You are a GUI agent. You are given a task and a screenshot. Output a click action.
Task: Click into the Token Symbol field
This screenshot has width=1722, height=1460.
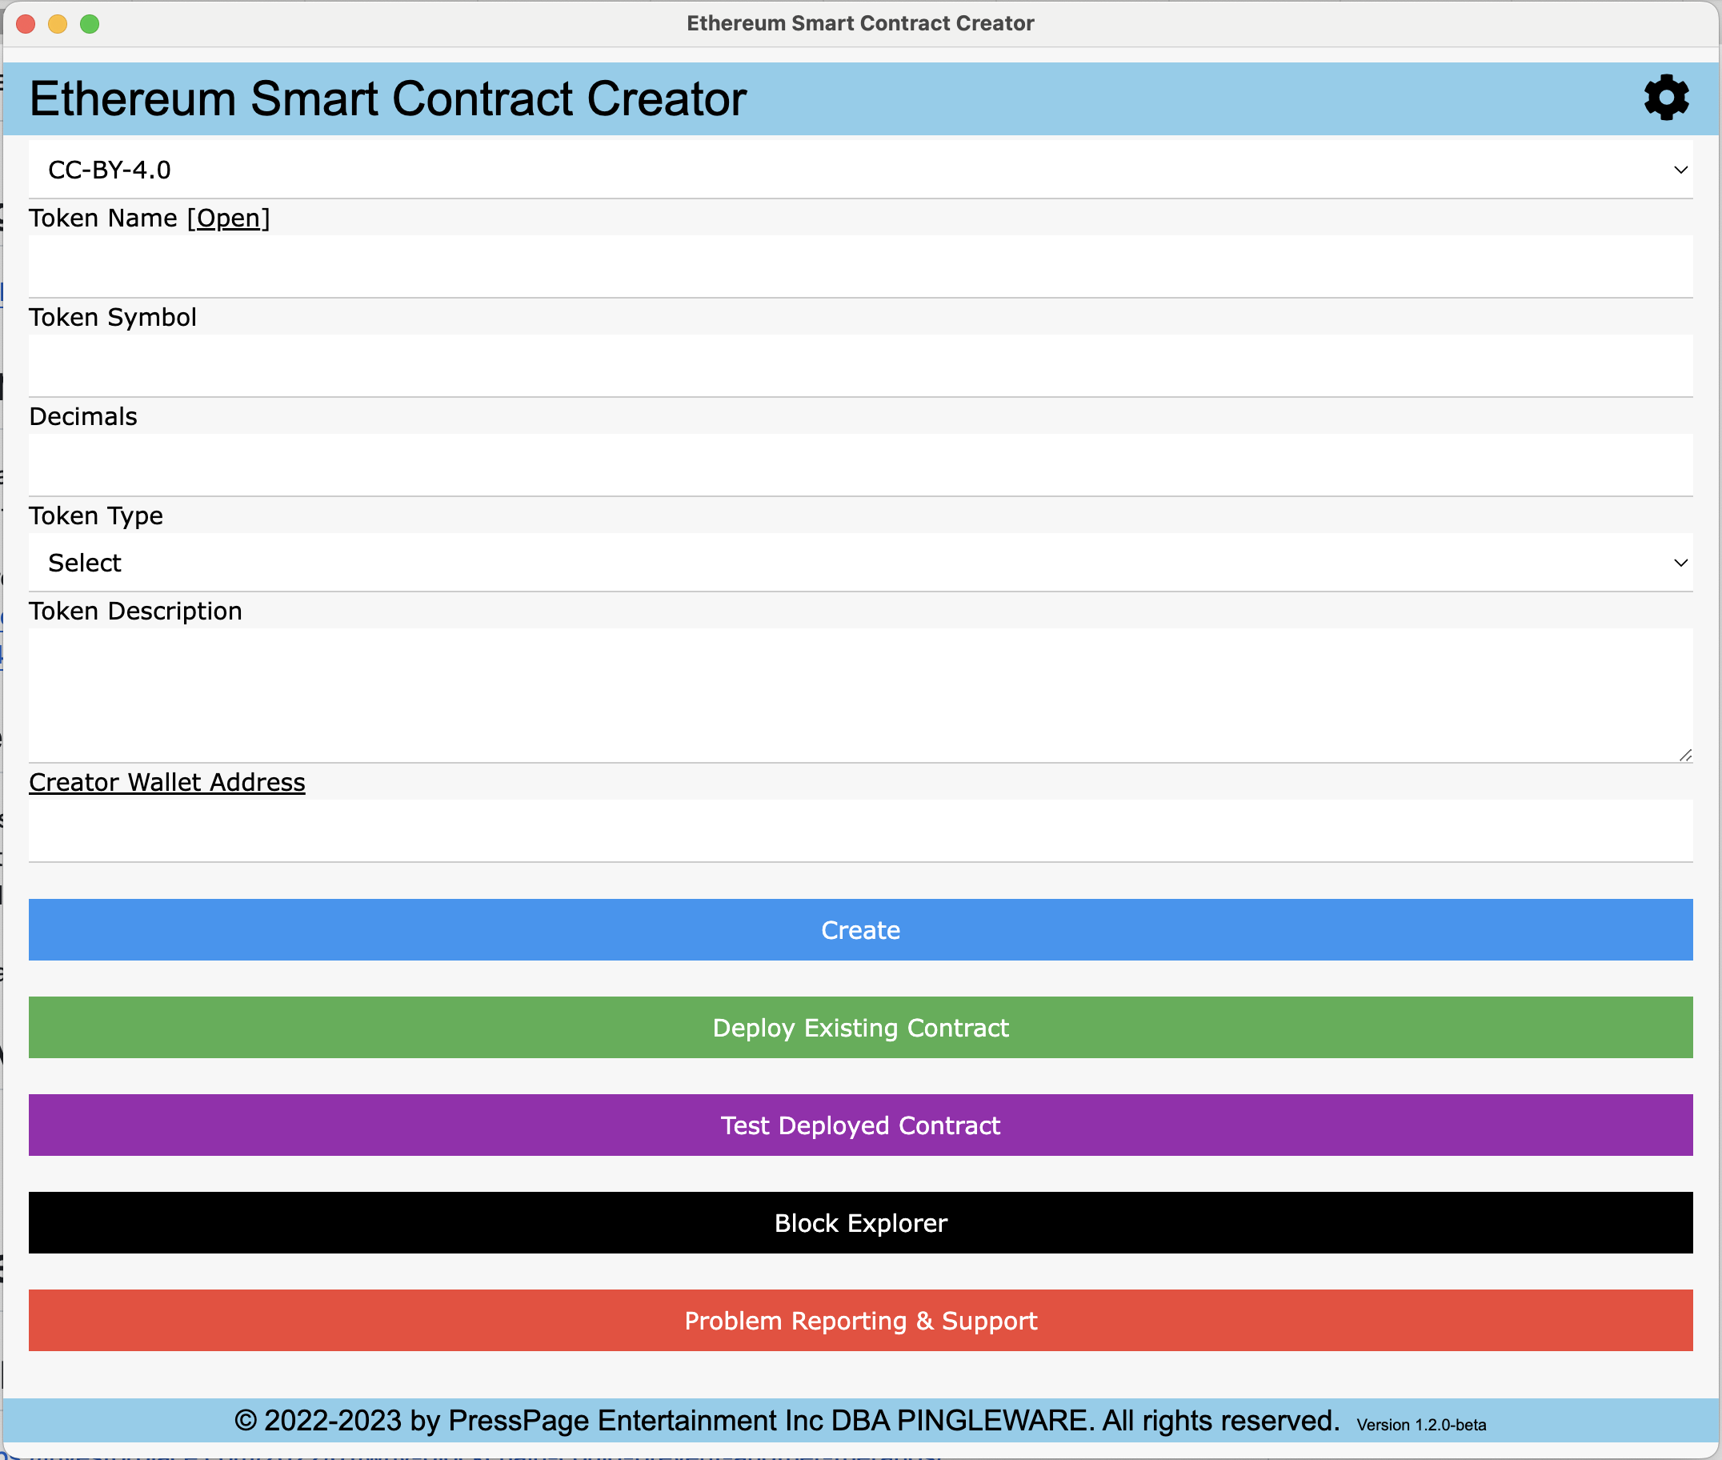tap(859, 366)
